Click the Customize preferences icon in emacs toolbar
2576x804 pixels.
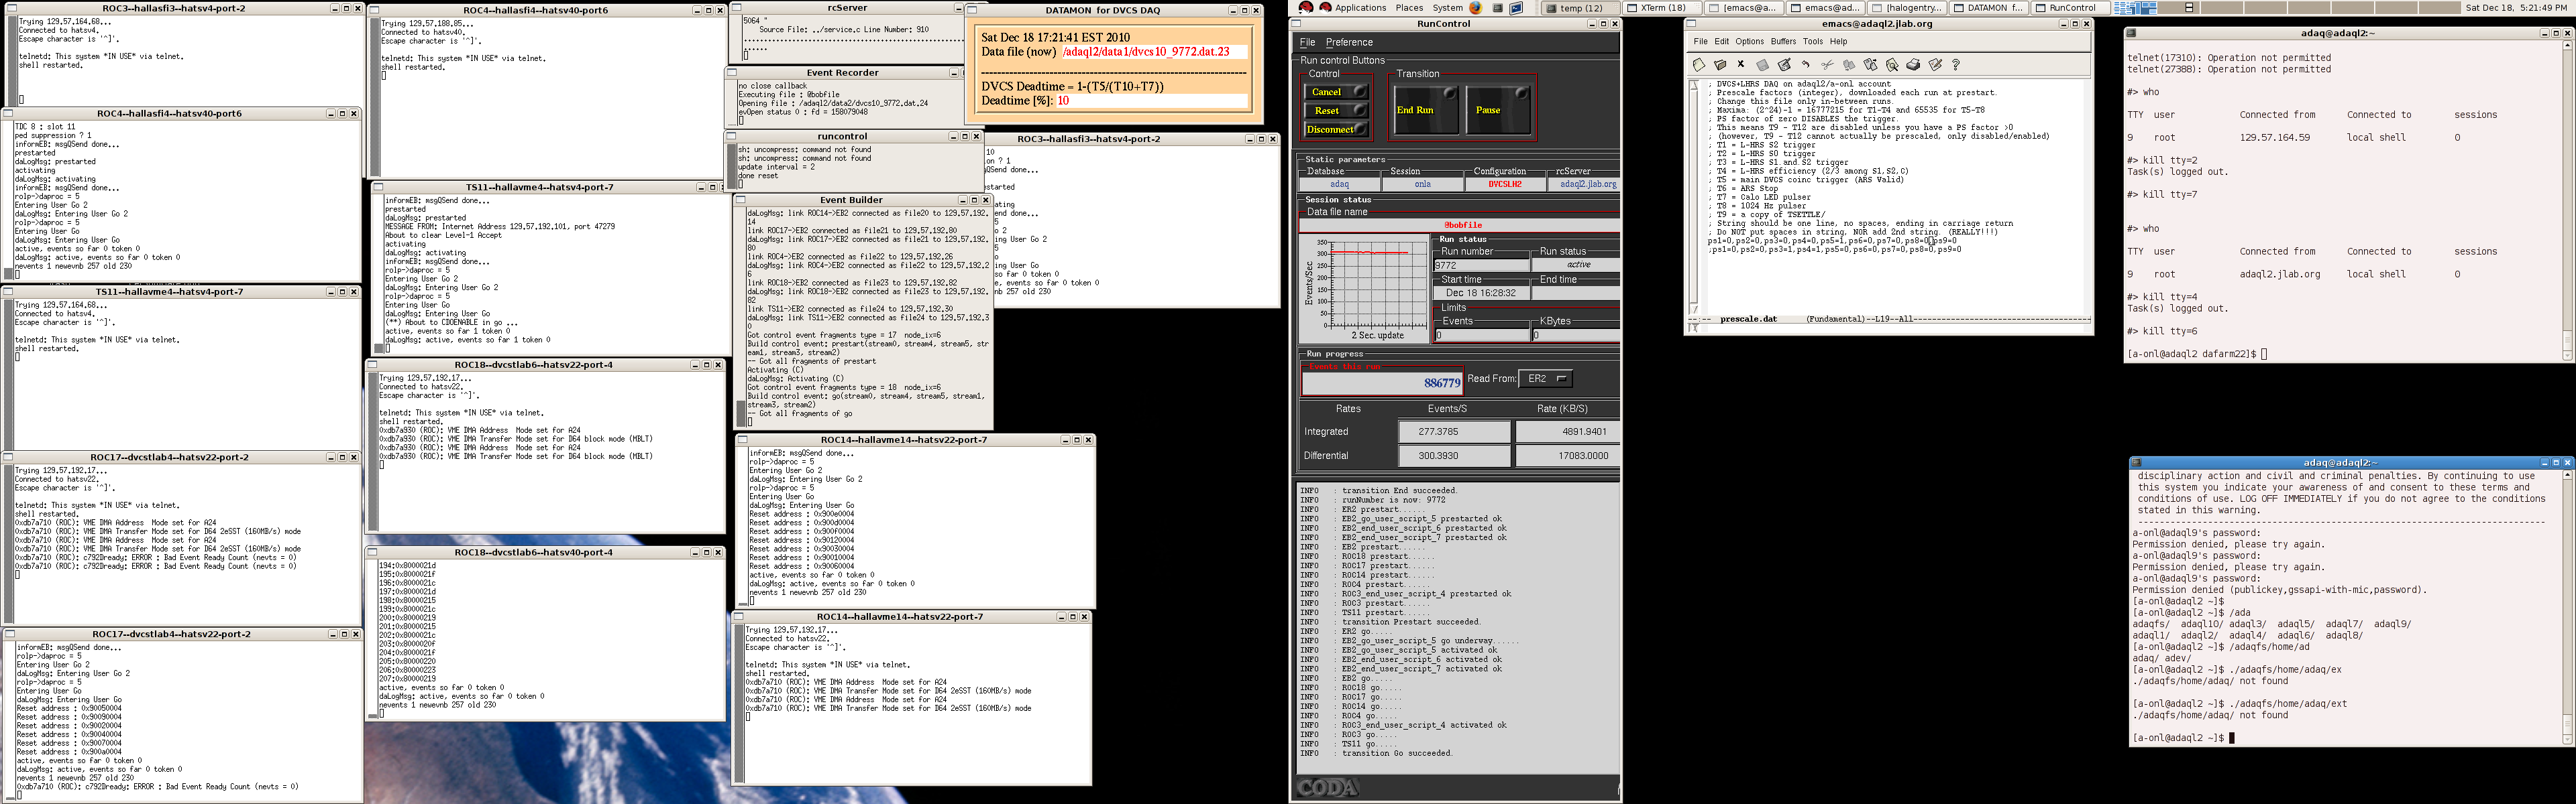(1934, 65)
